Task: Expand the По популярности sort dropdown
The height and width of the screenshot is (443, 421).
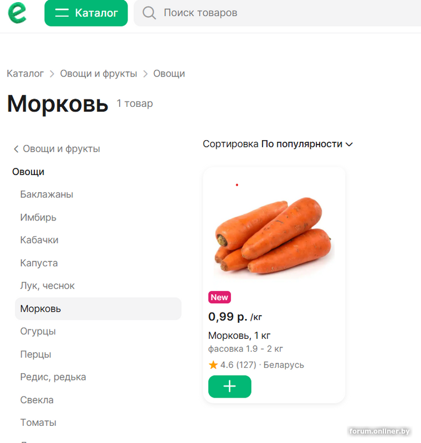Action: (307, 144)
